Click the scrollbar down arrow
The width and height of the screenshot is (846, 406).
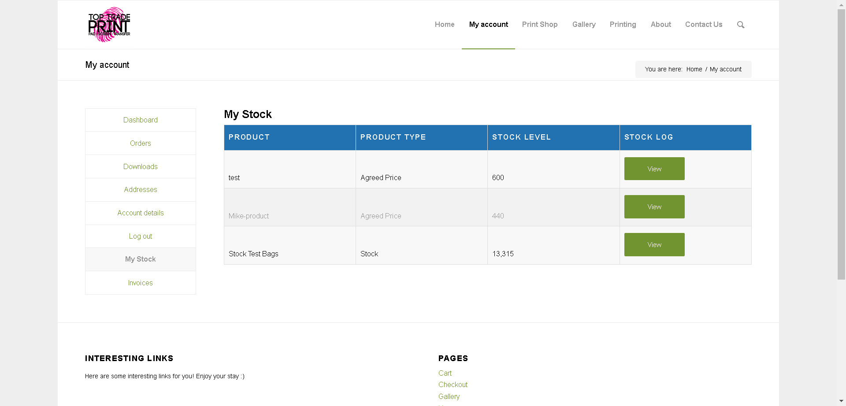(842, 401)
